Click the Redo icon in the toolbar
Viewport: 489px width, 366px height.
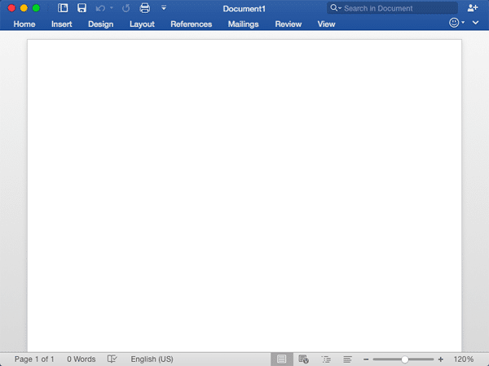pyautogui.click(x=126, y=8)
